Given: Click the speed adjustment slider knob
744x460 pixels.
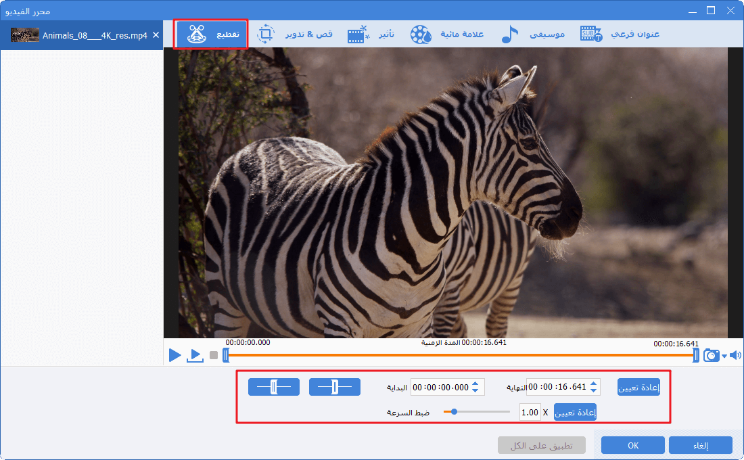Looking at the screenshot, I should point(454,411).
